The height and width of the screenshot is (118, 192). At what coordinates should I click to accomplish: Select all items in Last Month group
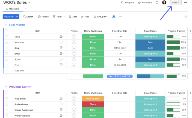[7, 31]
